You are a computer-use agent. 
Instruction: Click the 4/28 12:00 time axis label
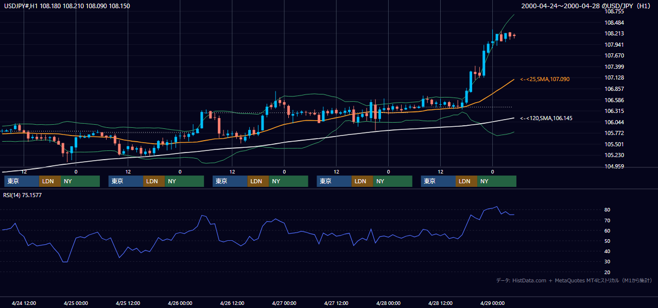(440, 303)
